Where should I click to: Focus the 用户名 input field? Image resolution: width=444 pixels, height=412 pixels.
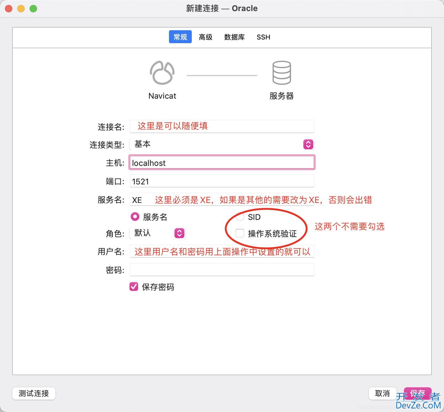[222, 251]
